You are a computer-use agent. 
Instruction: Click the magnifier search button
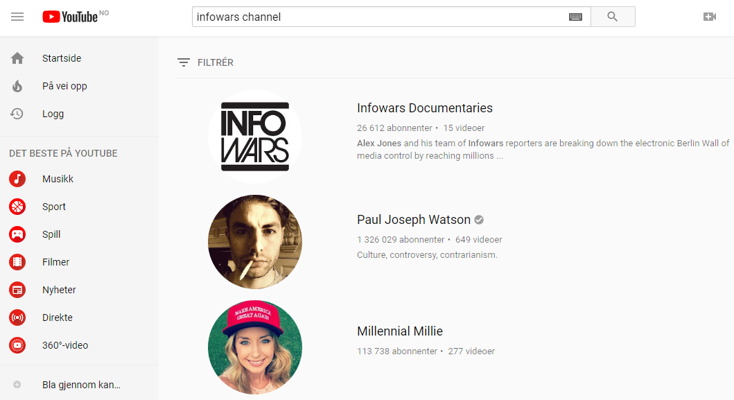[613, 17]
